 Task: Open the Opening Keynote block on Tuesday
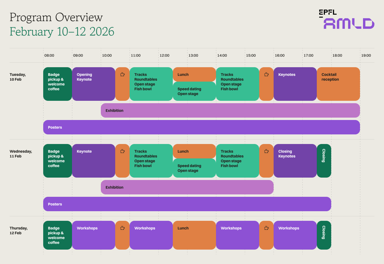coord(94,84)
